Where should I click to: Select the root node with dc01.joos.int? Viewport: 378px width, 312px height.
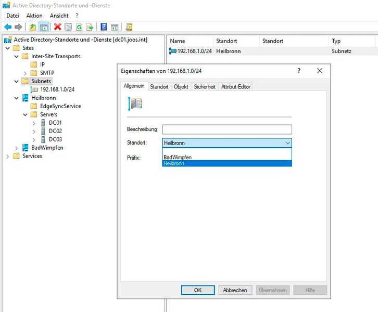(80, 40)
